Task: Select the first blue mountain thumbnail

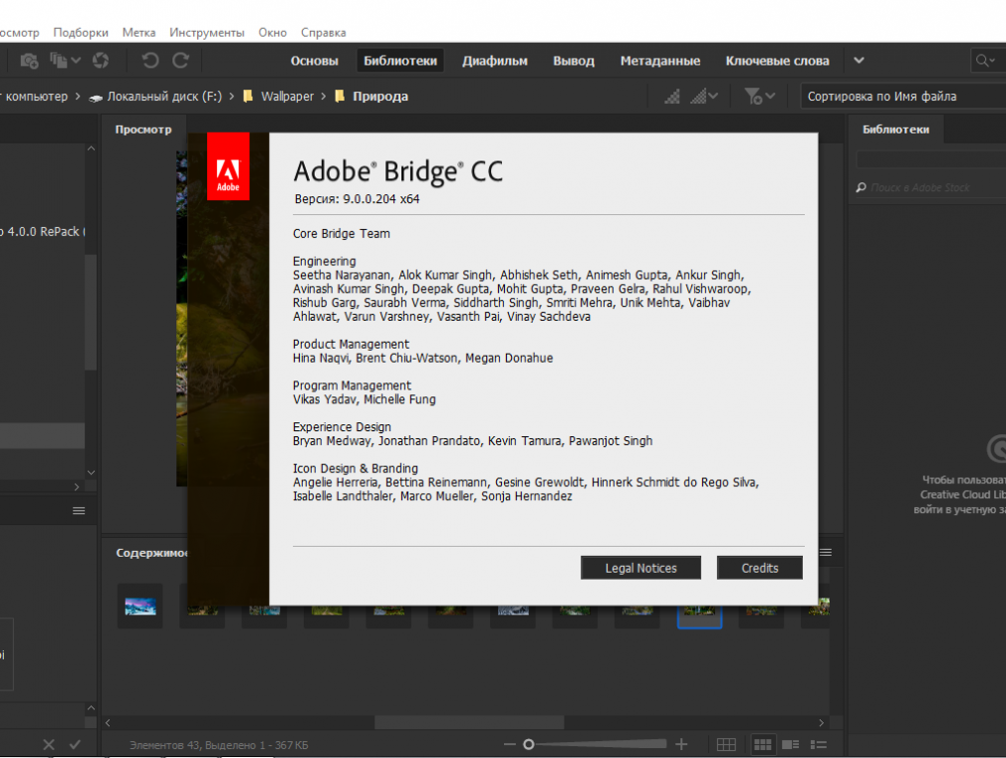Action: click(140, 606)
